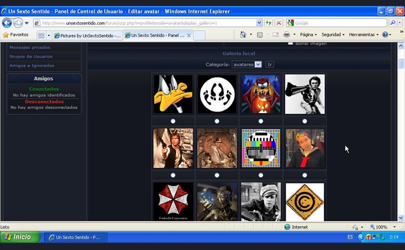Go back with the browser Back arrow
The image size is (405, 250).
tap(7, 23)
